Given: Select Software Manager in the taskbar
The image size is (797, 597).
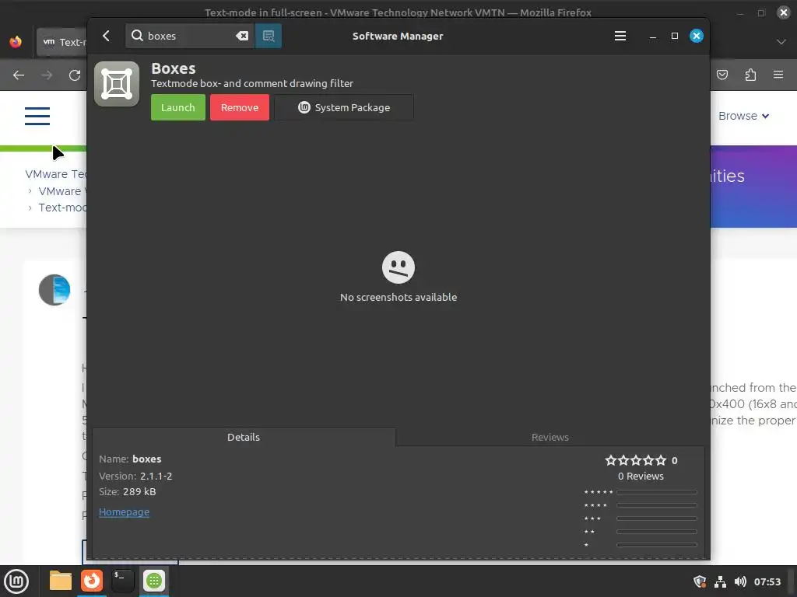Looking at the screenshot, I should (153, 581).
